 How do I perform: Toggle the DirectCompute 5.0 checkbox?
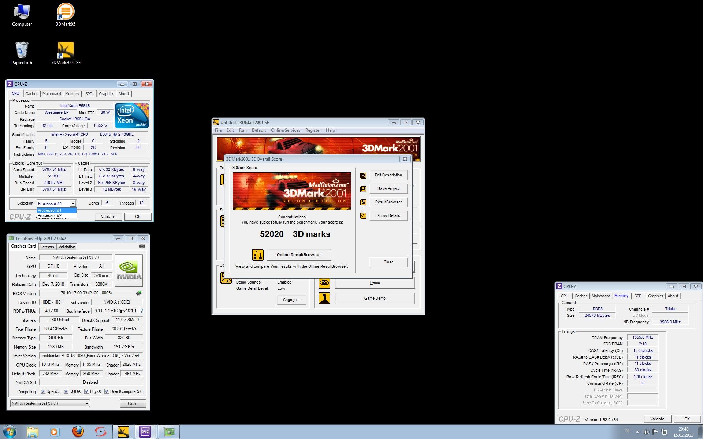107,391
